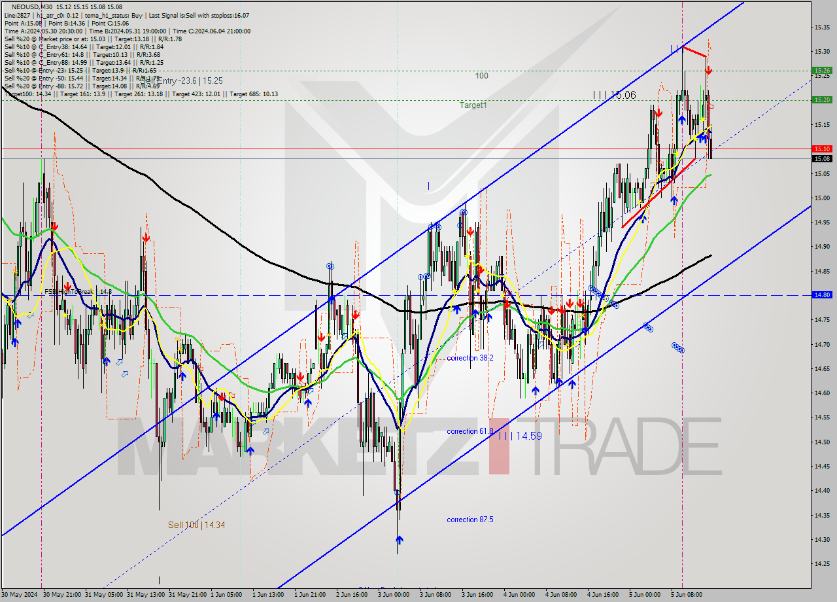
Task: Click the blue buy arrow below the 14.30 low
Action: (399, 540)
